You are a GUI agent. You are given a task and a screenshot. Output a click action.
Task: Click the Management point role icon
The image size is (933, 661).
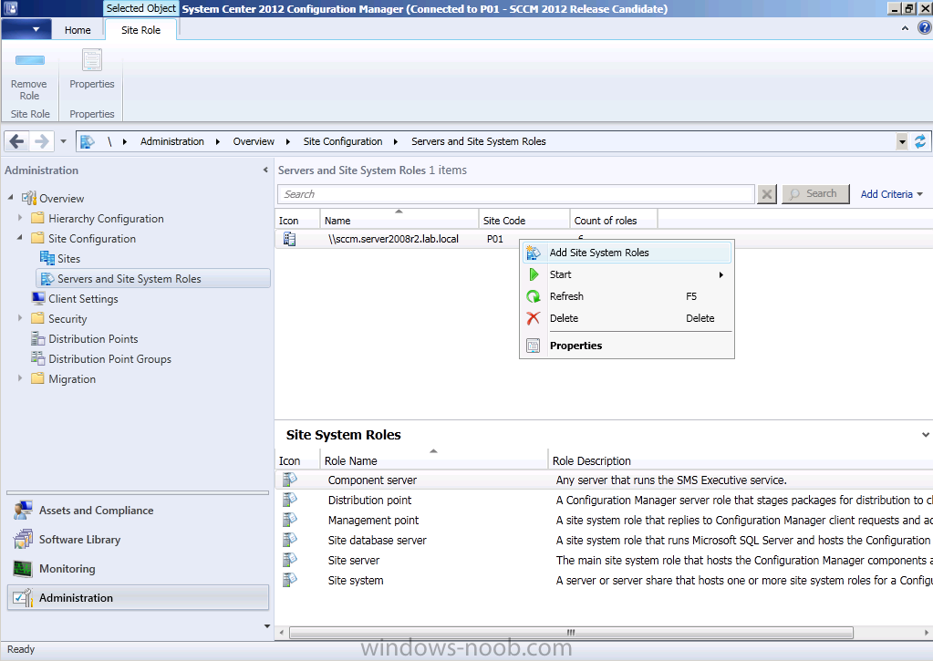click(x=290, y=520)
